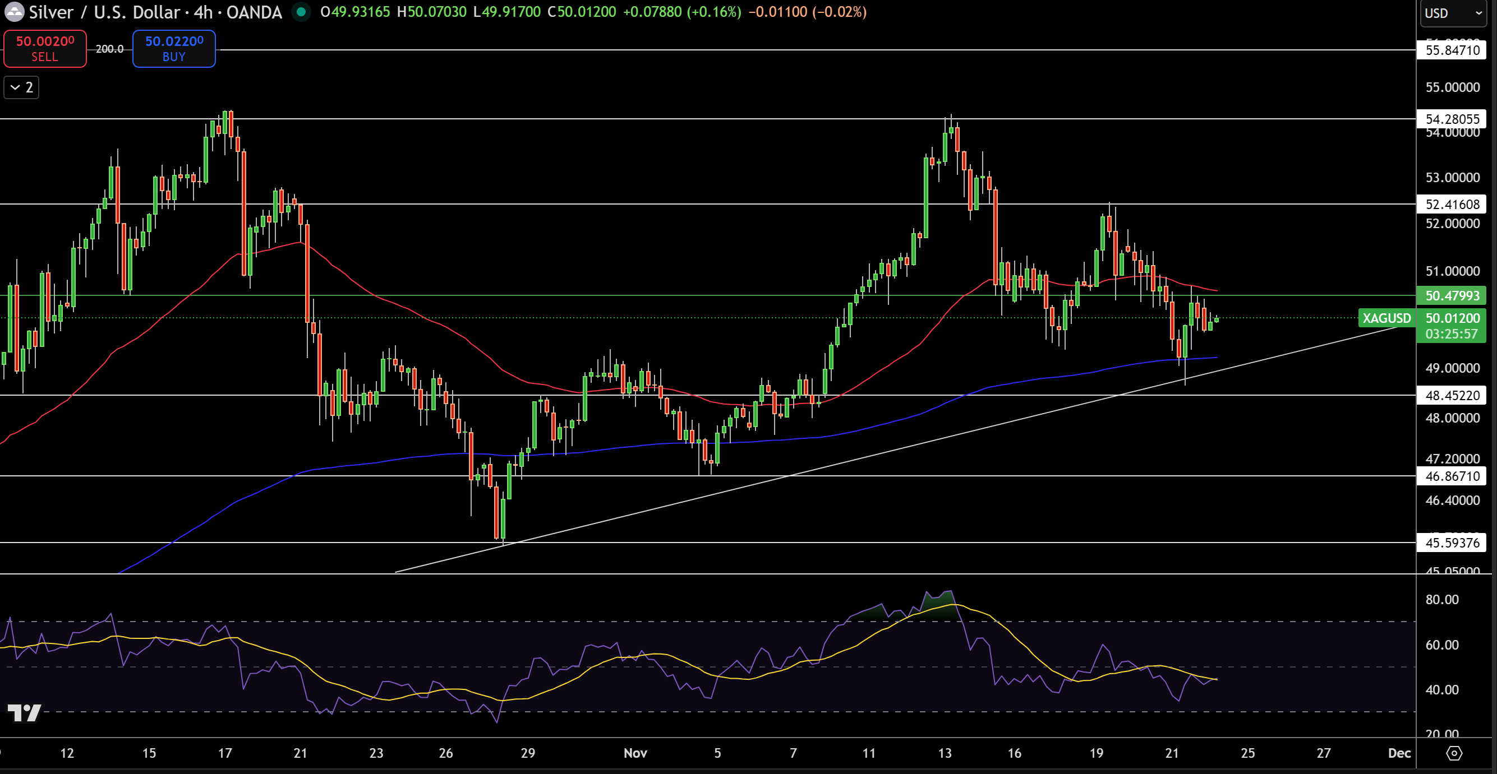The height and width of the screenshot is (774, 1497).
Task: Open the USD currency dropdown
Action: click(x=1451, y=13)
